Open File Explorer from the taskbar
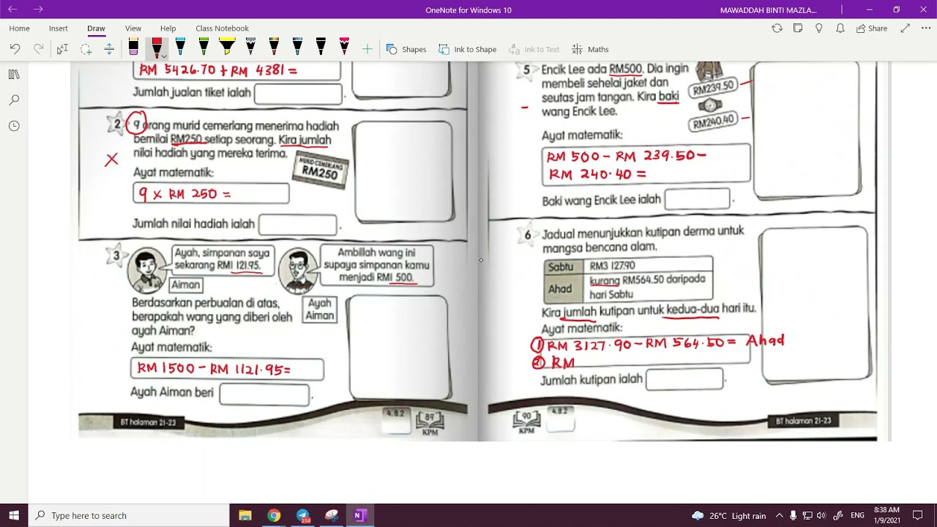937x527 pixels. (245, 515)
